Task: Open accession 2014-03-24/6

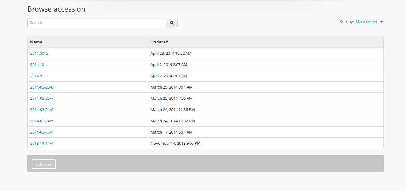Action: click(x=42, y=109)
